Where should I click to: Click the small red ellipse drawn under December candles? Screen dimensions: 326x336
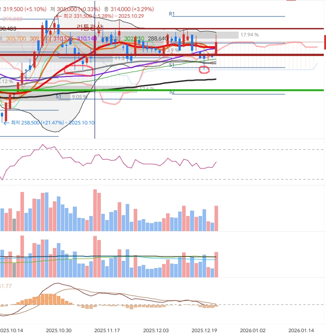[x=204, y=68]
